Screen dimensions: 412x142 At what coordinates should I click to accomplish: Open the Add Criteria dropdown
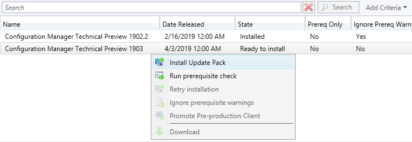point(386,7)
